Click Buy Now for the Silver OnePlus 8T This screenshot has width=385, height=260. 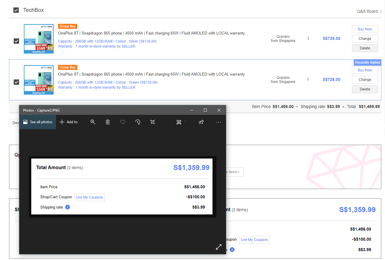tap(365, 29)
